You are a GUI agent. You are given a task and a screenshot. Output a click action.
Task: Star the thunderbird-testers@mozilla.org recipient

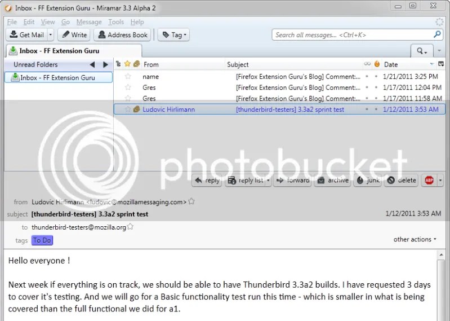click(130, 226)
